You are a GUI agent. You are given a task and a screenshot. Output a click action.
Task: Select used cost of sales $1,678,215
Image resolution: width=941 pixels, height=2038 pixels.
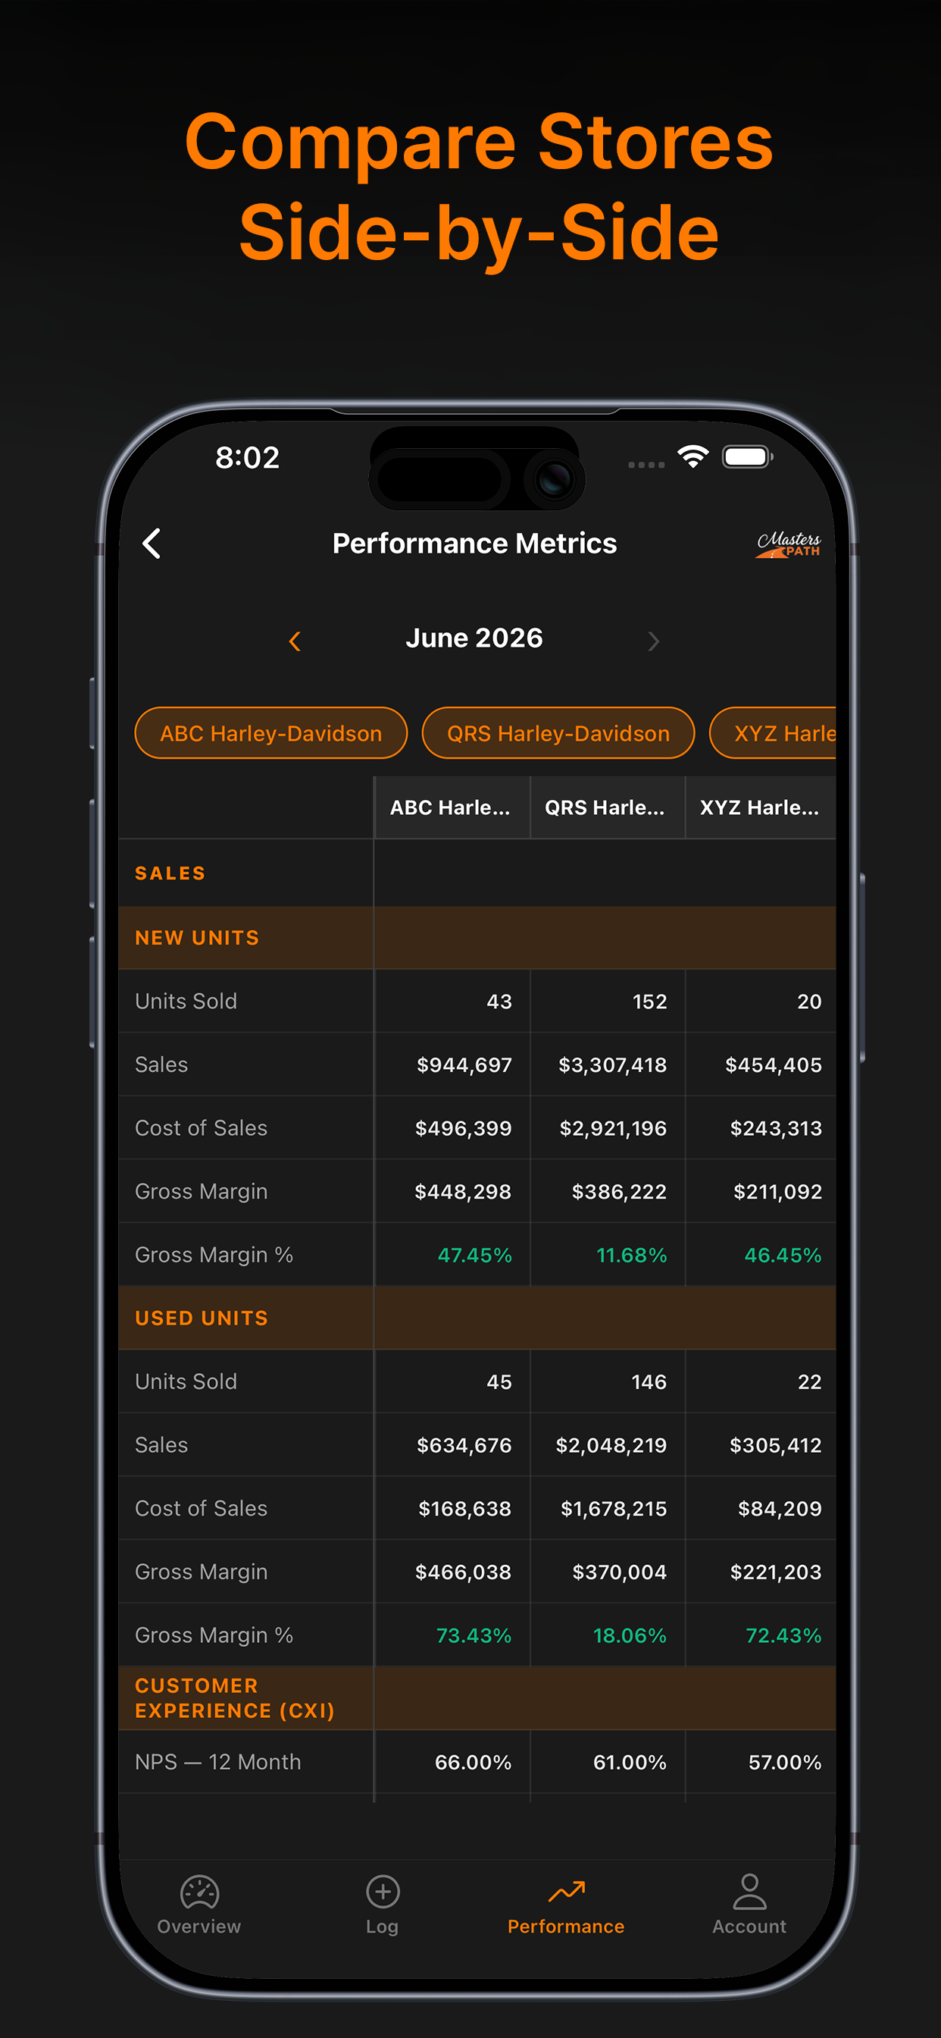point(614,1509)
